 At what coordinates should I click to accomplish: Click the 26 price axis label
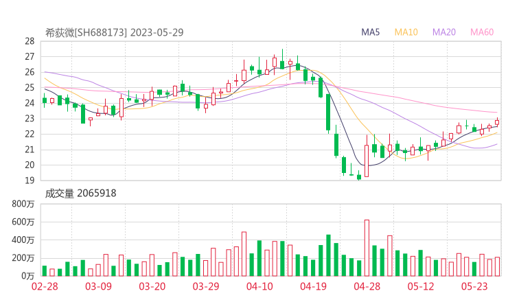click(x=30, y=72)
